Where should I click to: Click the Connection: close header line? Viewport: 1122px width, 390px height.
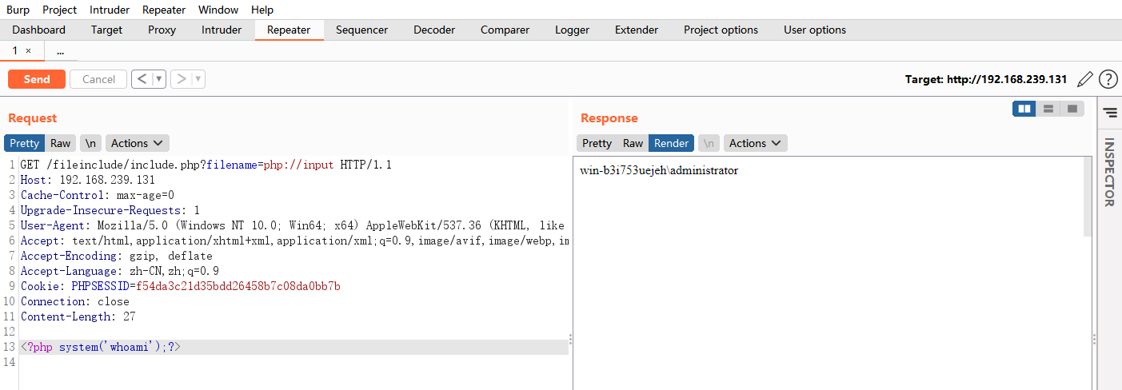click(75, 301)
